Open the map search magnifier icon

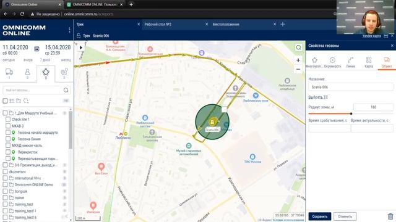(x=298, y=47)
